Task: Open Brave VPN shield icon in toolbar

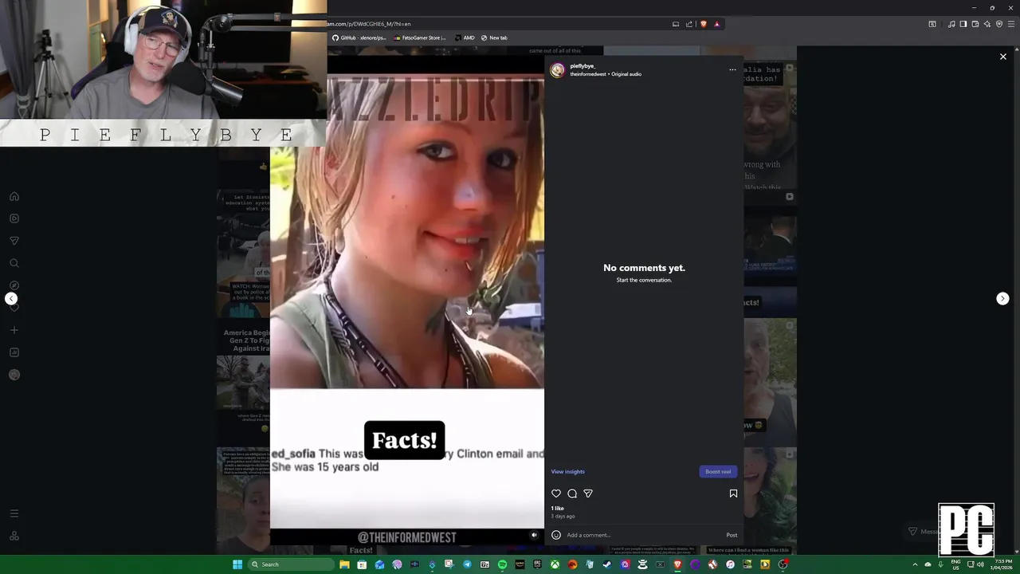Action: [999, 24]
